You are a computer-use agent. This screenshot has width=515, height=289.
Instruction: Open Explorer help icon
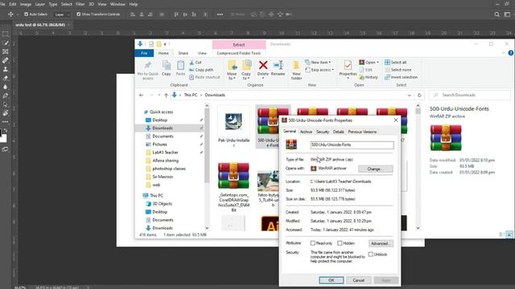(511, 53)
